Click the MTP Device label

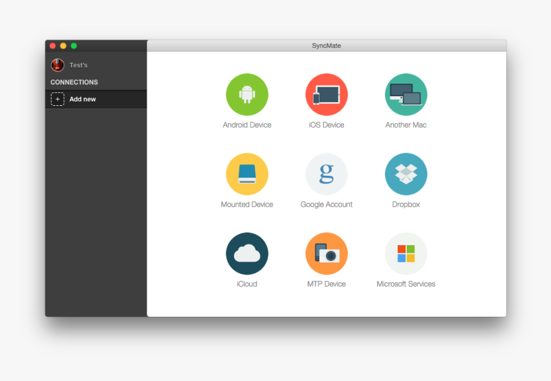tap(327, 284)
